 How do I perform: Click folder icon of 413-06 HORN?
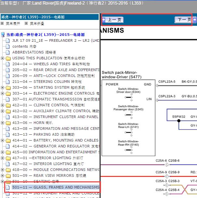point(8,123)
